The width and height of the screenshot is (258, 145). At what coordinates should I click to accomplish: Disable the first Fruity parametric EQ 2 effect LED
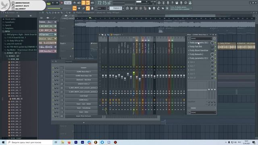215,43
